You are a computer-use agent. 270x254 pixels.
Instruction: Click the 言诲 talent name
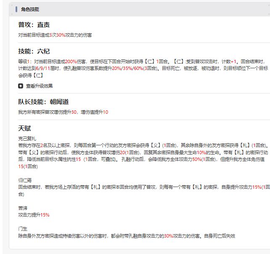coord(23,208)
